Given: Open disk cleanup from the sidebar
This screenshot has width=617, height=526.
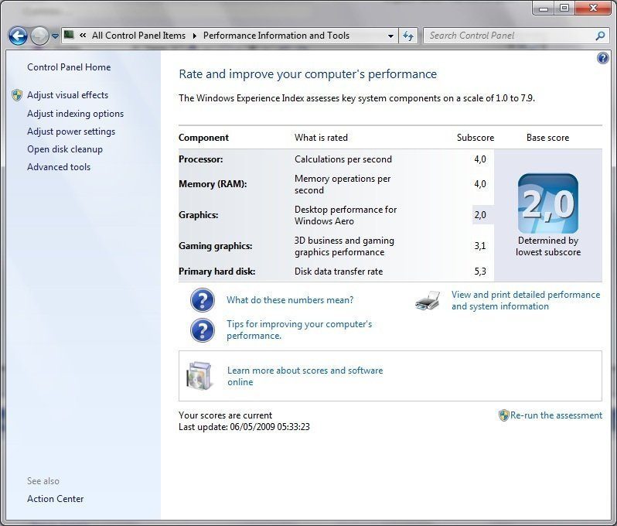Looking at the screenshot, I should (65, 149).
